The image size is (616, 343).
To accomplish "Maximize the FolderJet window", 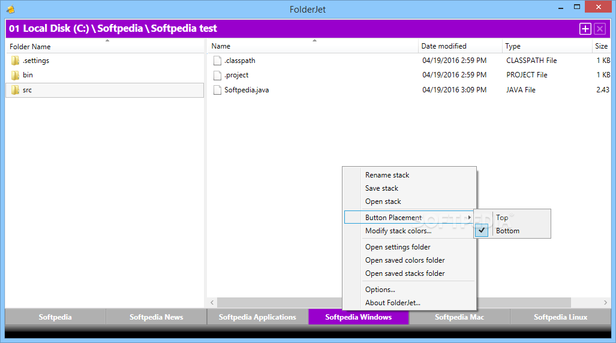I will click(x=577, y=7).
